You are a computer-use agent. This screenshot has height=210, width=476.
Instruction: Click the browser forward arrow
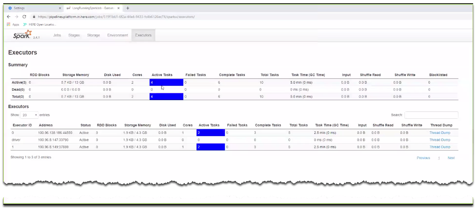[16, 17]
